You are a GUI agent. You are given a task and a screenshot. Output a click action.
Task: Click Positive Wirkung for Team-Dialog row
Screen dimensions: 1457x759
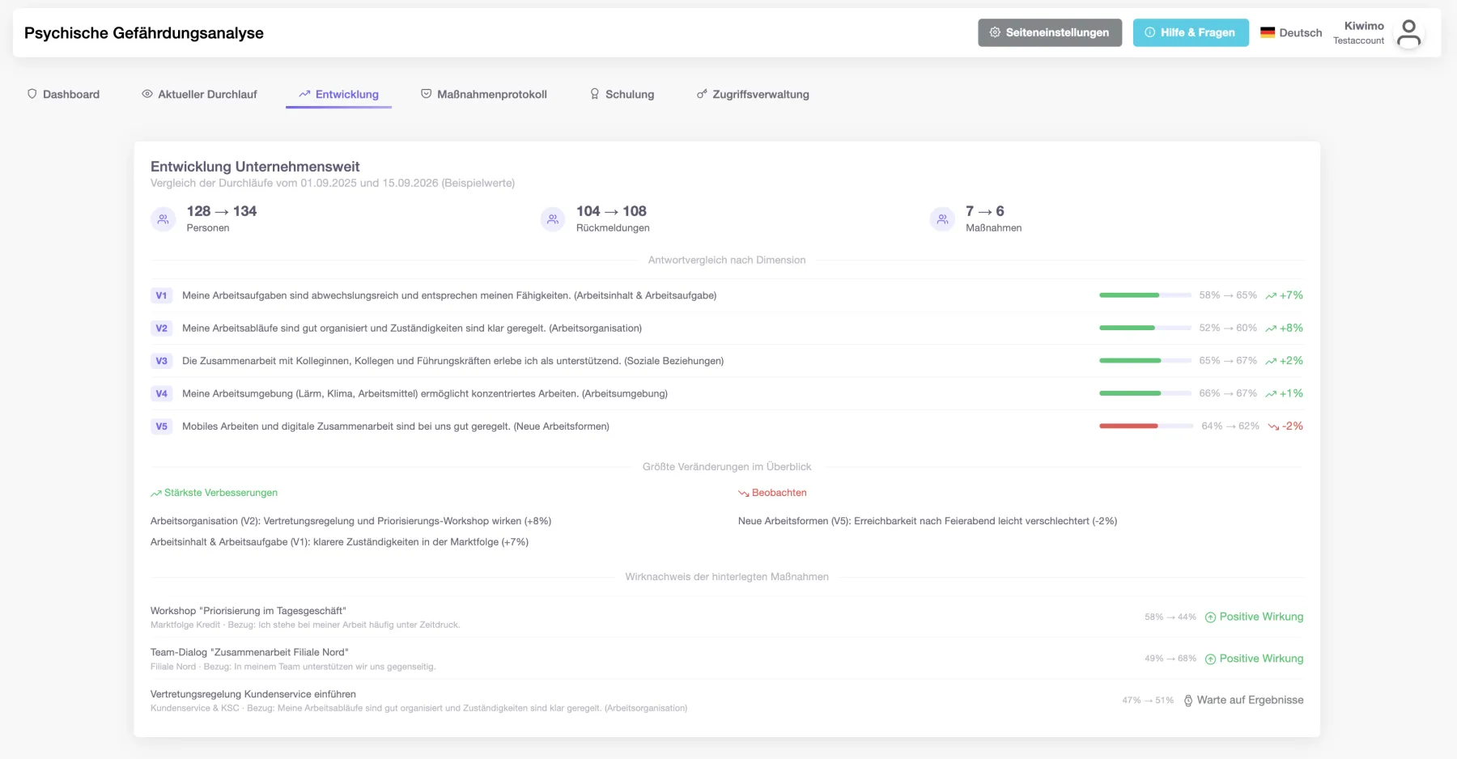click(x=1255, y=659)
